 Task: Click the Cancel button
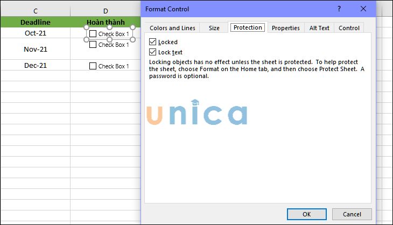point(352,214)
